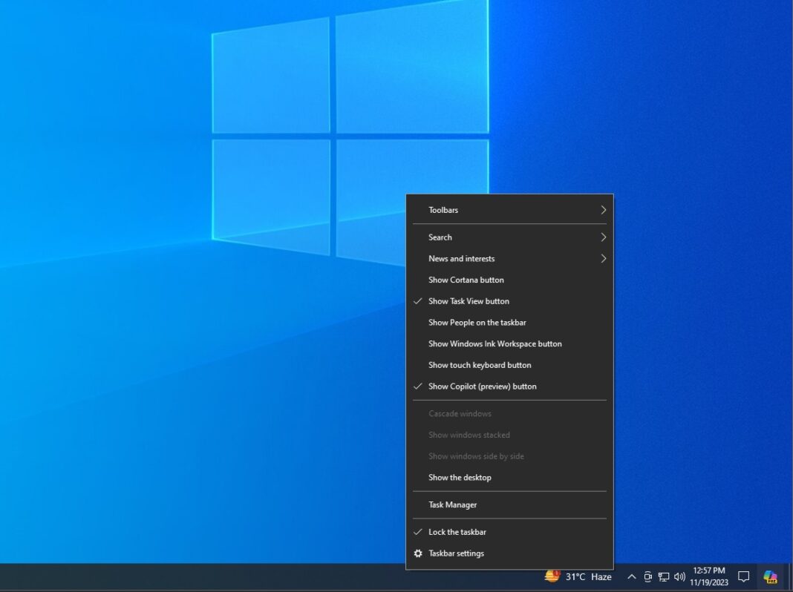Disable Lock the taskbar
Image resolution: width=793 pixels, height=592 pixels.
tap(457, 532)
